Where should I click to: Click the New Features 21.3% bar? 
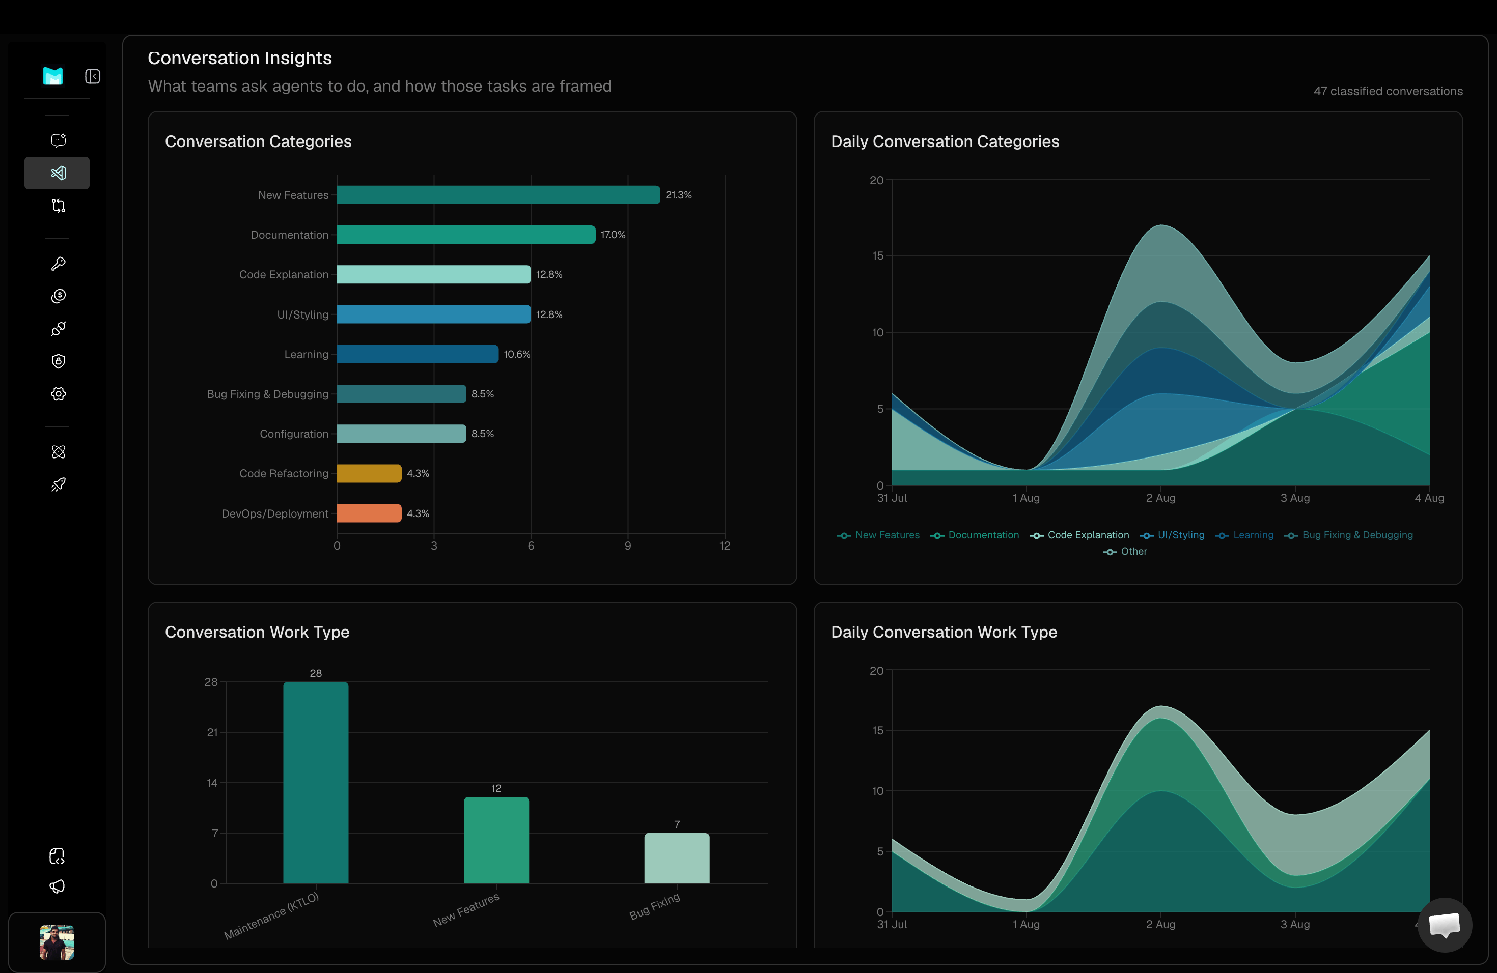(x=498, y=195)
